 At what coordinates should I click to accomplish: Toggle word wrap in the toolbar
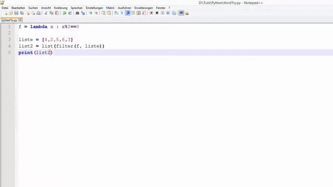tap(117, 13)
